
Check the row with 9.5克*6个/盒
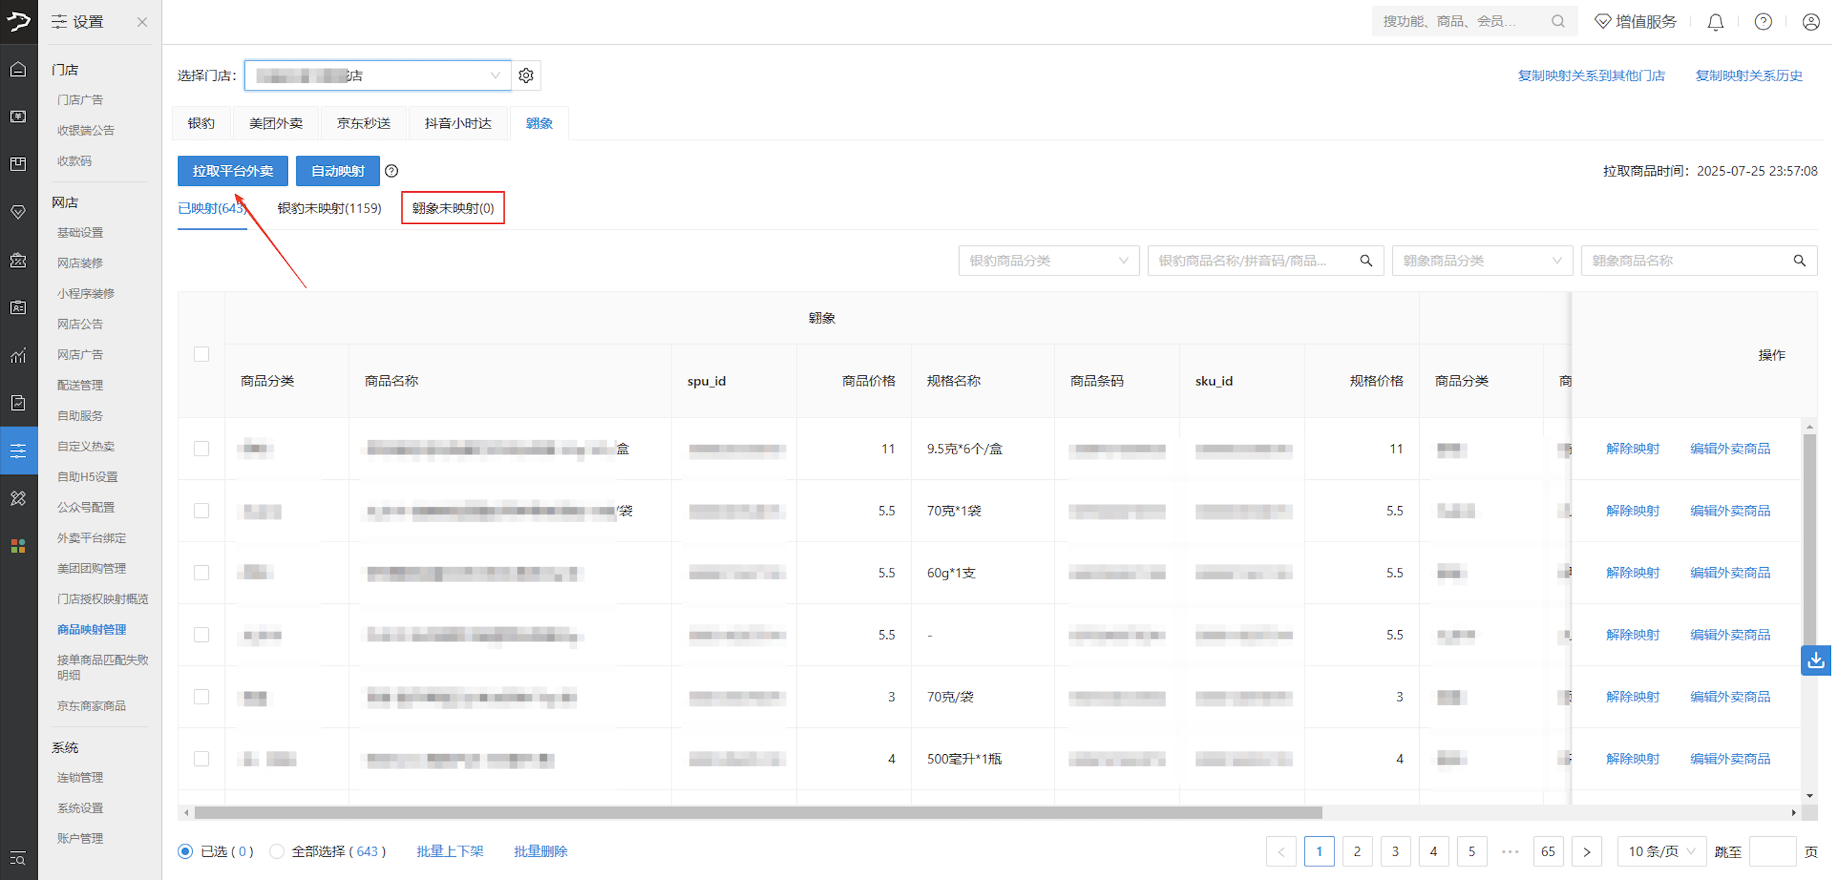201,449
